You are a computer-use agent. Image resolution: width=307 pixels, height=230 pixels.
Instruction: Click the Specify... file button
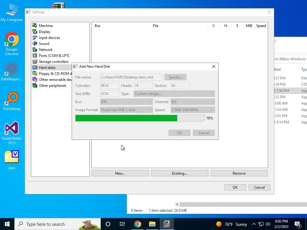pyautogui.click(x=175, y=77)
